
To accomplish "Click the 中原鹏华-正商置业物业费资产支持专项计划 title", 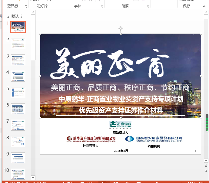I will (x=121, y=99).
